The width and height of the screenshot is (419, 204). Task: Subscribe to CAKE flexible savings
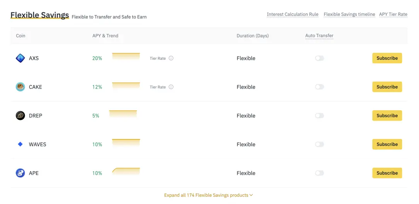(387, 87)
